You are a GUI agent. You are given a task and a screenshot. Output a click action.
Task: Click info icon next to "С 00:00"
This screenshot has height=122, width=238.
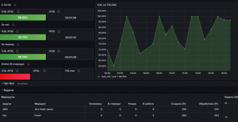pos(15,5)
